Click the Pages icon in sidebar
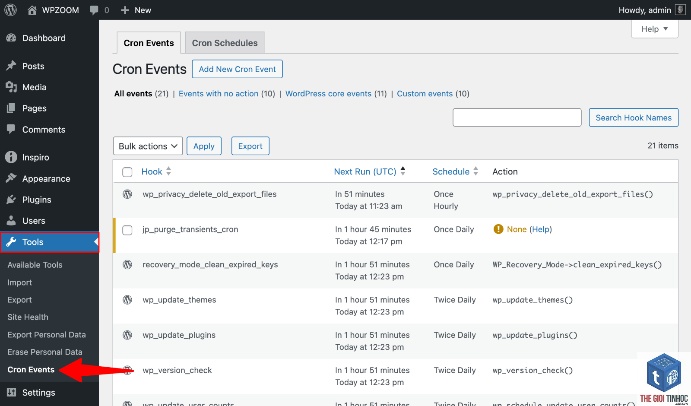The width and height of the screenshot is (691, 406). [11, 108]
